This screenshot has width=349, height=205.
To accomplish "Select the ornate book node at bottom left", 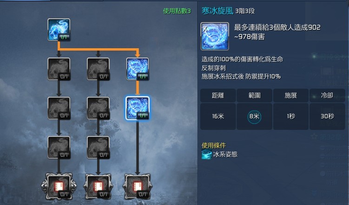I will click(59, 186).
